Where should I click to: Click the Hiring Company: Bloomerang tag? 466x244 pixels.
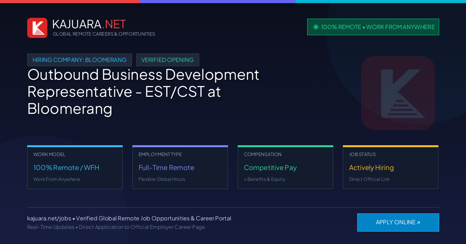click(80, 60)
